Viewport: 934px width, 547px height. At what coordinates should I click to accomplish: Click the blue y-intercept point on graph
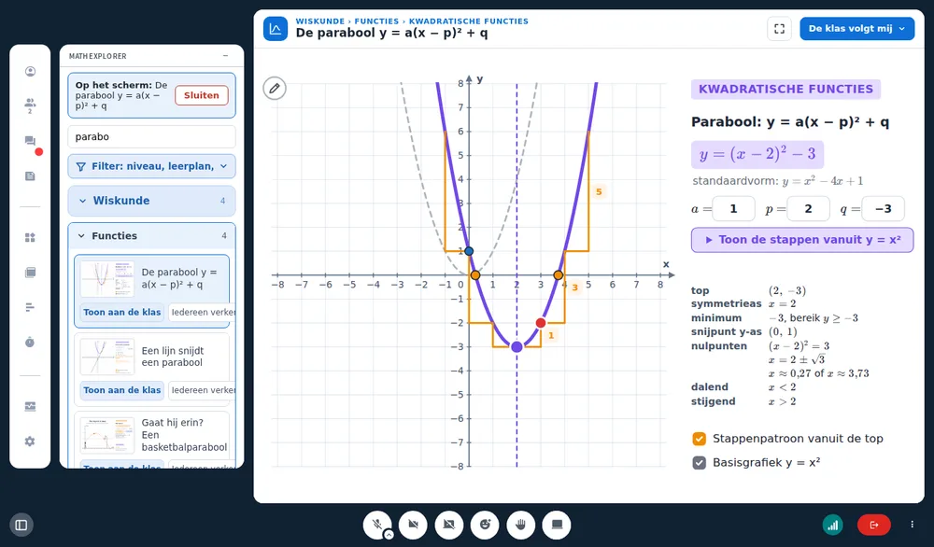pyautogui.click(x=469, y=251)
